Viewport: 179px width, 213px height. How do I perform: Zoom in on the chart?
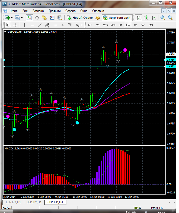163,18
